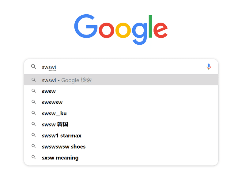Click the magnifier icon in search box
This screenshot has width=245, height=195.
pos(33,67)
